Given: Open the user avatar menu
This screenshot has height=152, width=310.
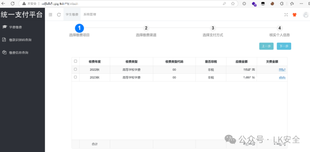Looking at the screenshot, I should point(306,15).
